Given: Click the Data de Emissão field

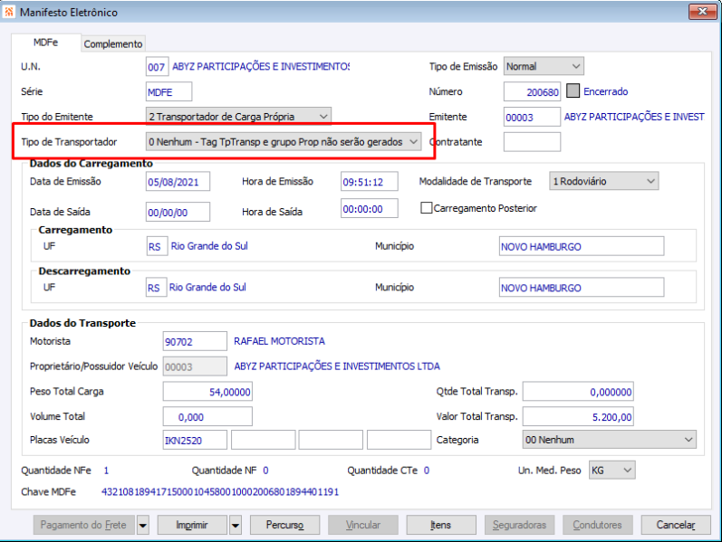Looking at the screenshot, I should (178, 181).
